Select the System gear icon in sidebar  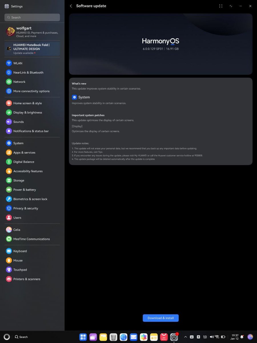[9, 143]
